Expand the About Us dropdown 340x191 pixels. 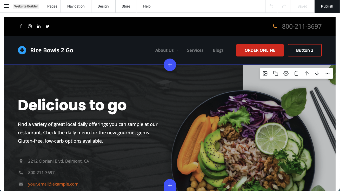[166, 50]
